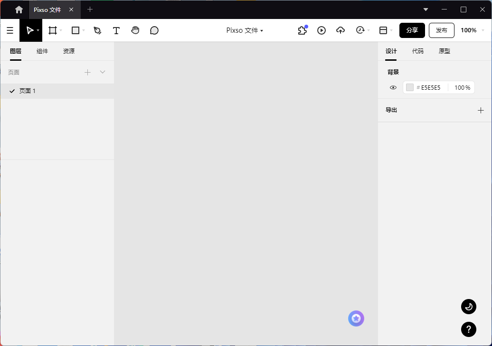Screen dimensions: 492x346
Task: Open the AI assistant floating icon
Action: (x=356, y=318)
